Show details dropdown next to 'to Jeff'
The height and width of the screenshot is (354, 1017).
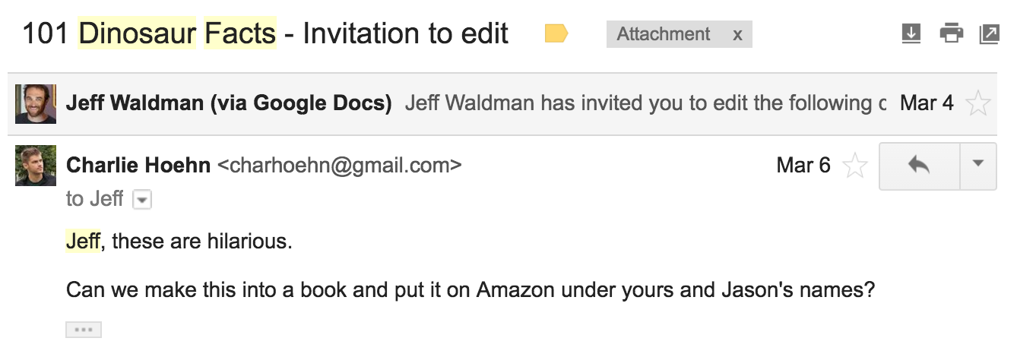pos(142,200)
